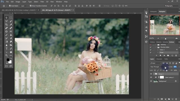The width and height of the screenshot is (180, 101).
Task: Select the Eraser tool
Action: pos(11,38)
